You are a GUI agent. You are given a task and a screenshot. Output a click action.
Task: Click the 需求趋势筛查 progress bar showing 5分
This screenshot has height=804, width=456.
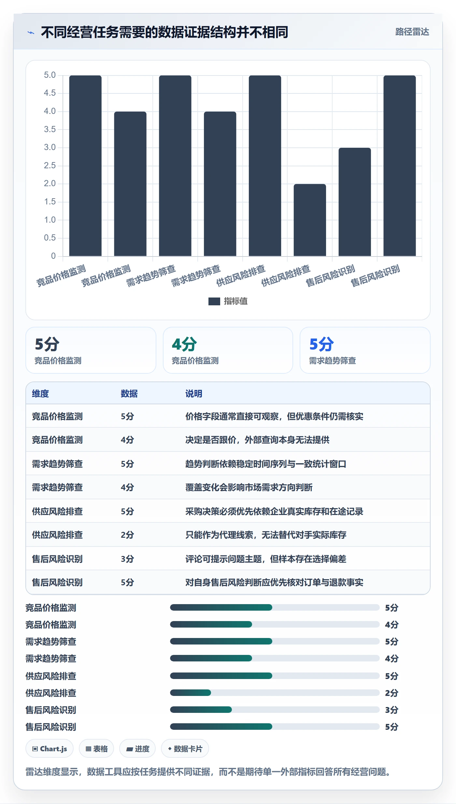pyautogui.click(x=275, y=641)
